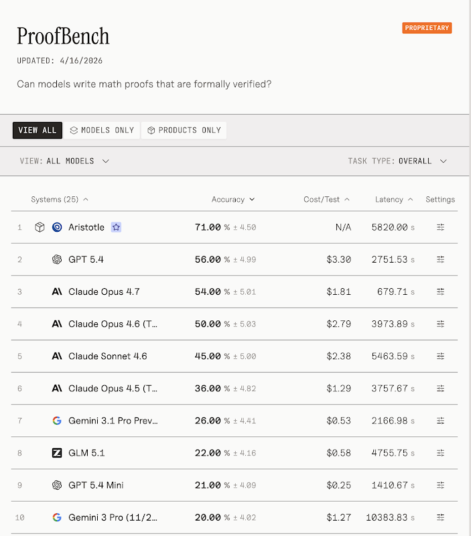This screenshot has width=471, height=536.
Task: Click the star badge next to Aristotle
Action: point(116,227)
